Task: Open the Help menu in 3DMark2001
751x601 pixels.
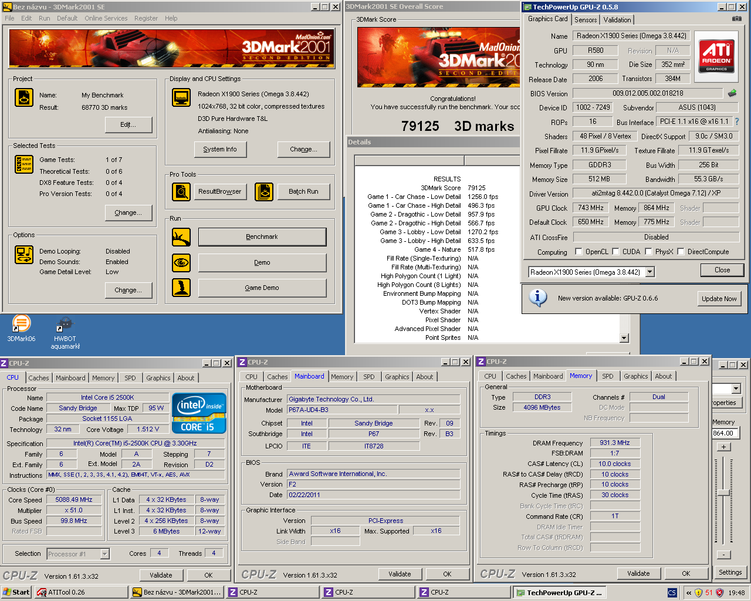Action: [x=171, y=18]
